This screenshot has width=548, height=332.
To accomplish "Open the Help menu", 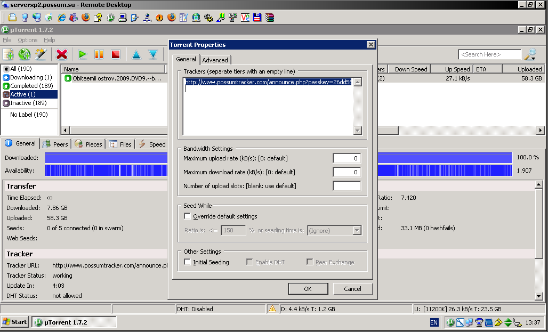I will click(x=49, y=40).
